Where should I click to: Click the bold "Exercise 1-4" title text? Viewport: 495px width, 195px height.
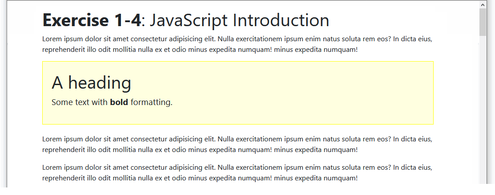(x=92, y=20)
